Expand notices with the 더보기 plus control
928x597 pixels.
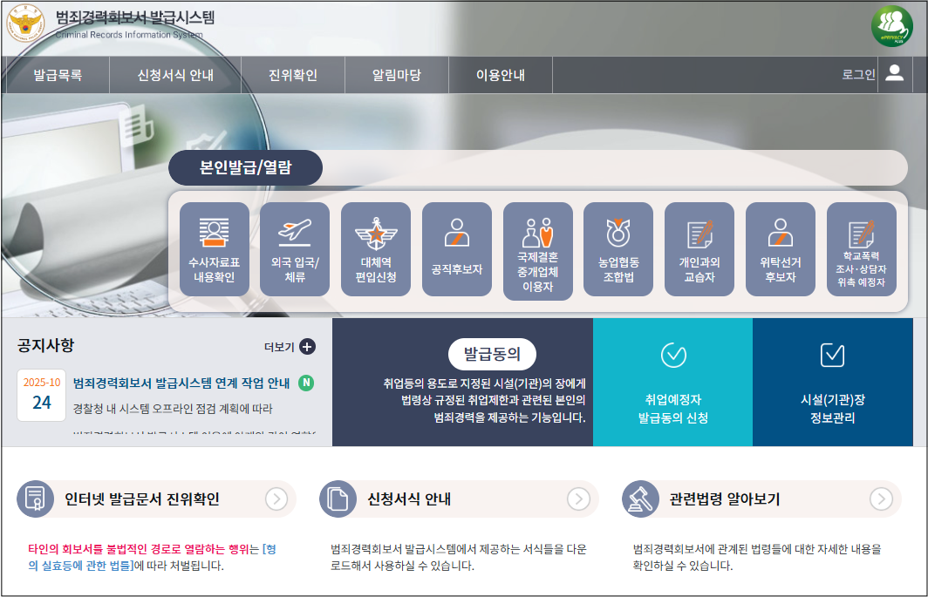[305, 346]
